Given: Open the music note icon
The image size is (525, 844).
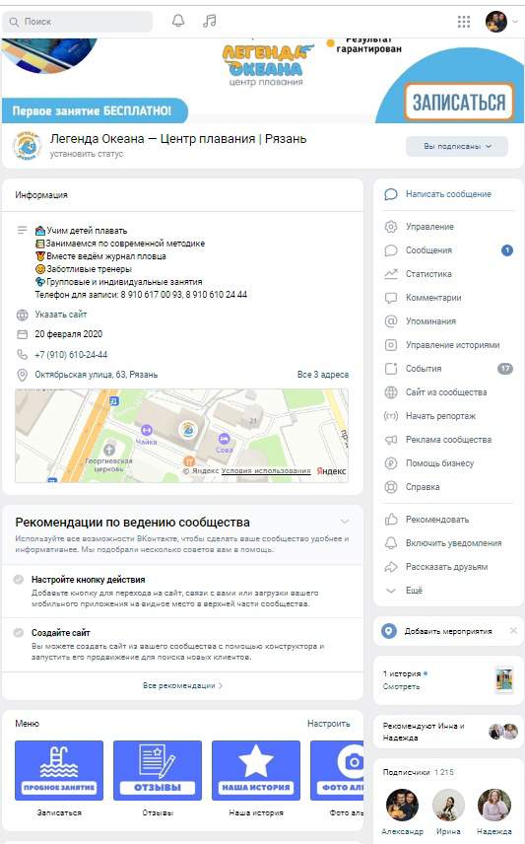Looking at the screenshot, I should coord(209,21).
